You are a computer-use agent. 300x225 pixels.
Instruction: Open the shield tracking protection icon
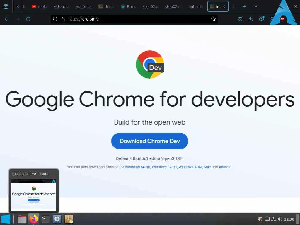(x=55, y=19)
